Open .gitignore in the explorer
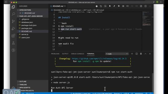The image size is (168, 94). [25, 19]
